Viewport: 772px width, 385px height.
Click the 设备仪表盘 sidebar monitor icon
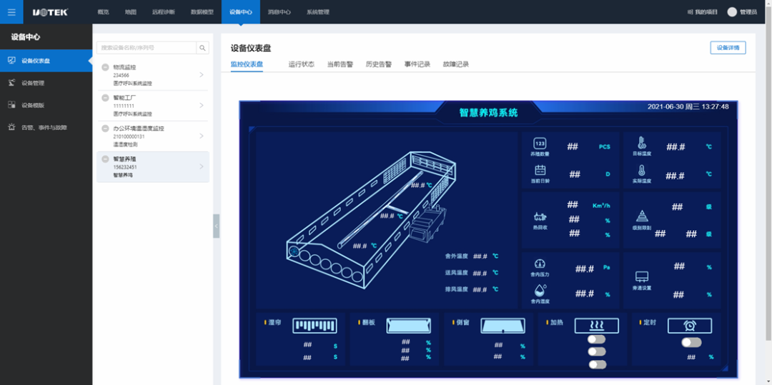click(11, 61)
